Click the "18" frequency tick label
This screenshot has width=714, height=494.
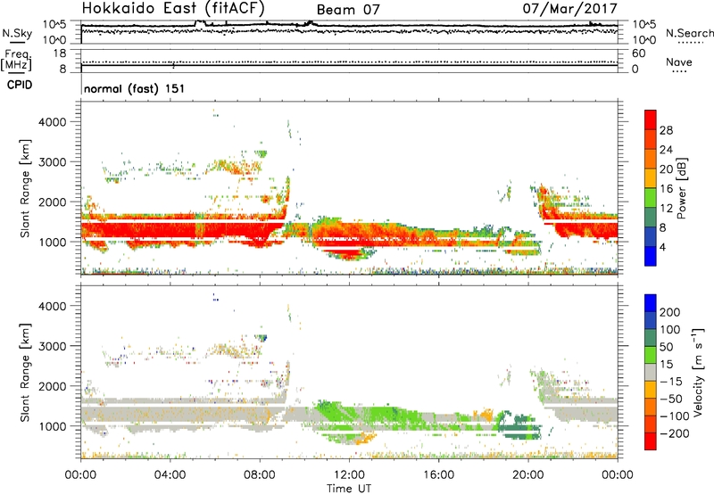60,54
